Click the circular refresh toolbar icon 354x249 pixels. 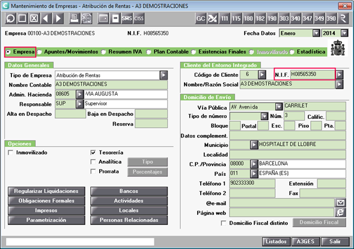(x=10, y=18)
